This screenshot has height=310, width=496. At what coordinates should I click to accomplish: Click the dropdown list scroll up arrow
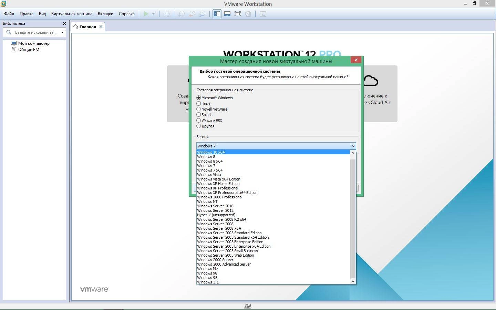[353, 153]
